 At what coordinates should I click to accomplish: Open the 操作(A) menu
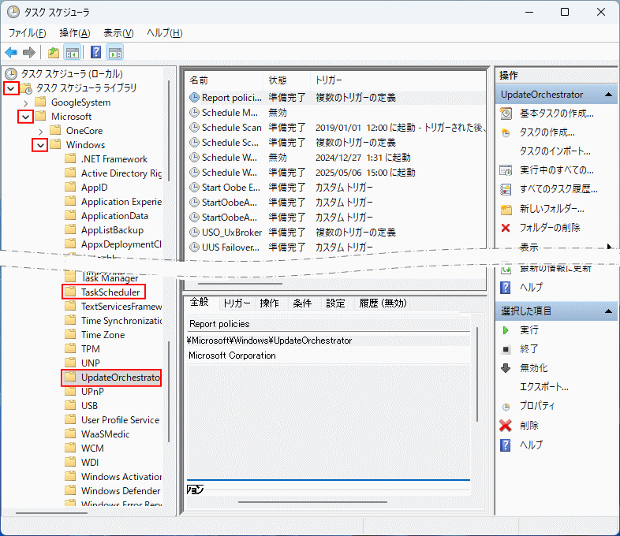75,33
